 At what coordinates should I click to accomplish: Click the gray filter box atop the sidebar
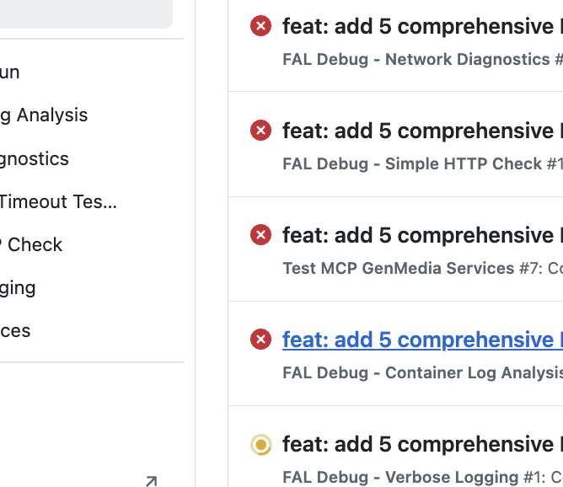point(86,13)
